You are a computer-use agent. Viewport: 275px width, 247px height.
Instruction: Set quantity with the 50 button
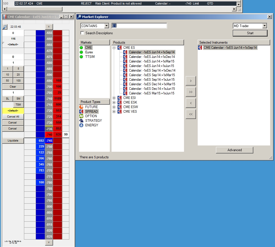pyautogui.click(x=7, y=81)
